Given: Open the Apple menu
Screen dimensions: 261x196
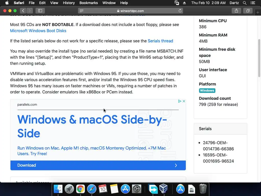Looking at the screenshot, I should tap(7, 3).
